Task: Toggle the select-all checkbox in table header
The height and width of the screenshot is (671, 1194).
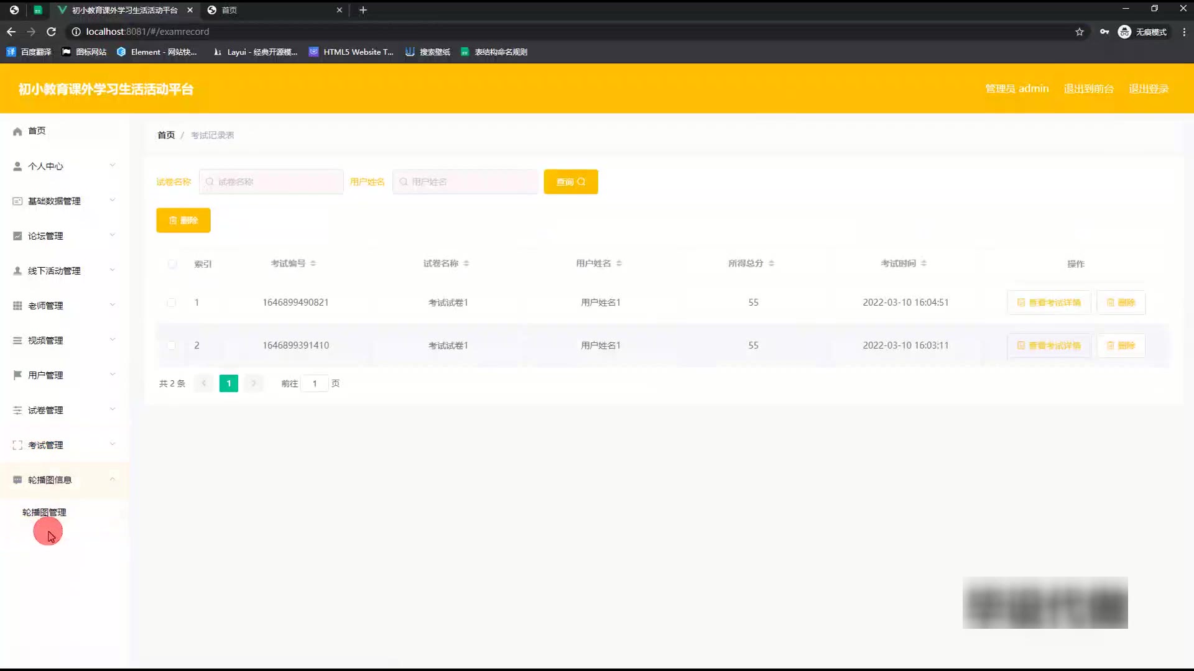Action: (x=172, y=264)
